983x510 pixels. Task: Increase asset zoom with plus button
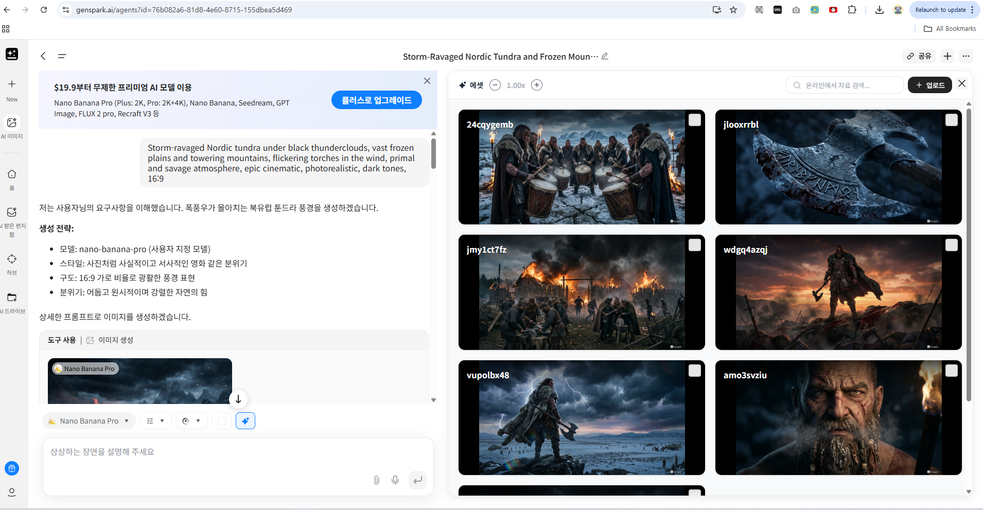click(537, 85)
